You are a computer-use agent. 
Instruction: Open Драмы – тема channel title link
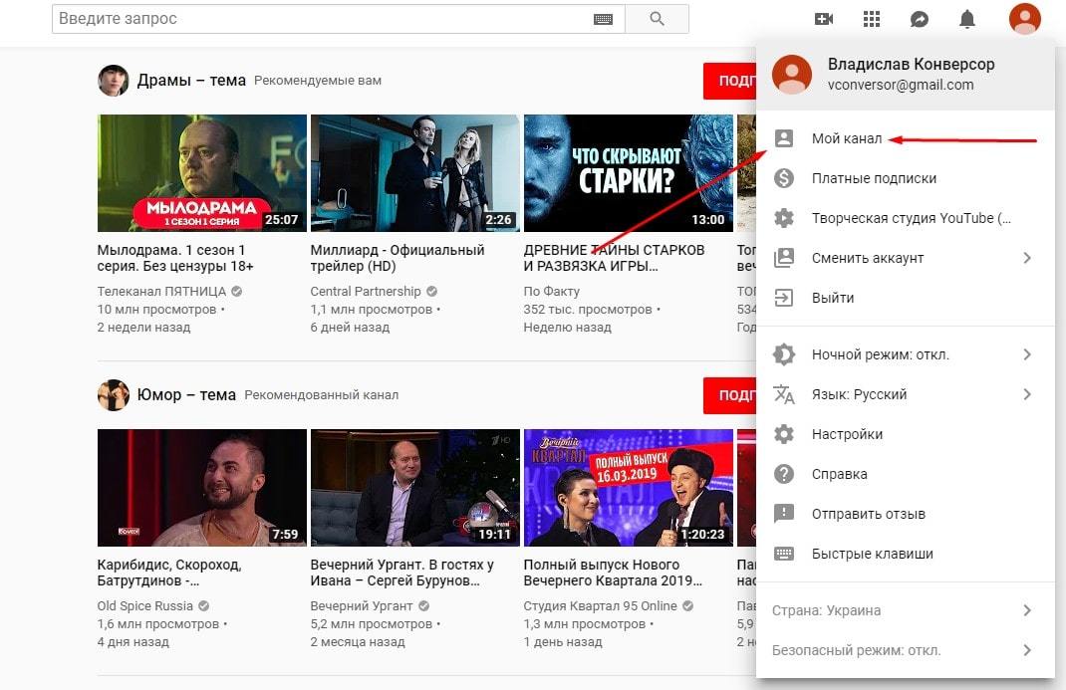[191, 80]
